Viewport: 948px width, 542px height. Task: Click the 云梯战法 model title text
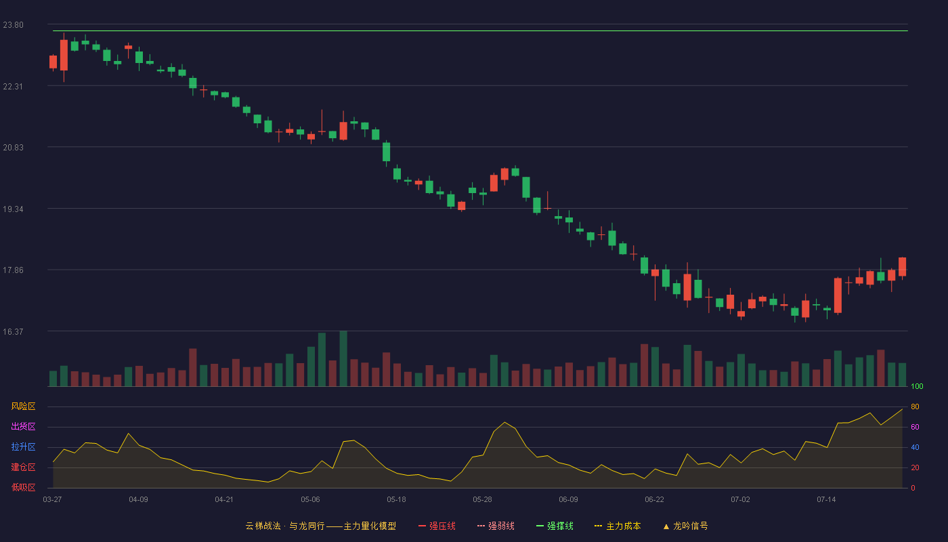pyautogui.click(x=263, y=526)
